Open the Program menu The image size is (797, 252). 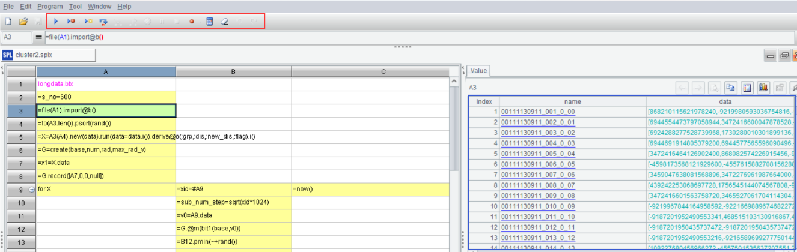[x=50, y=6]
